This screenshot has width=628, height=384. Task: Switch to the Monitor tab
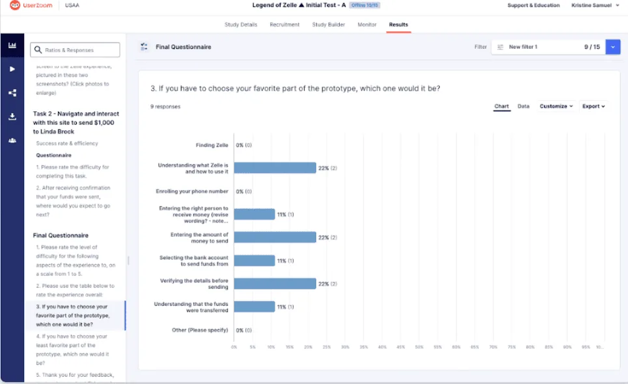(x=367, y=25)
